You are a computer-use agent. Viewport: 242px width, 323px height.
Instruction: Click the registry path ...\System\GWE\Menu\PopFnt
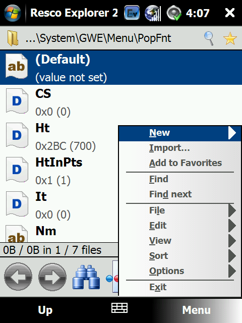coord(98,38)
